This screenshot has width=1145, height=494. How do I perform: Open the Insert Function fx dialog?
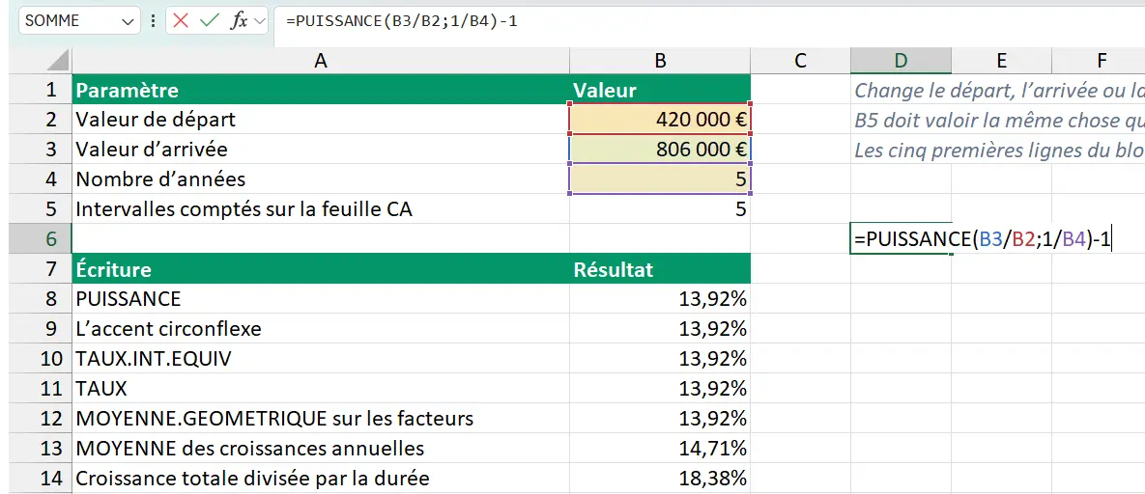tap(239, 20)
